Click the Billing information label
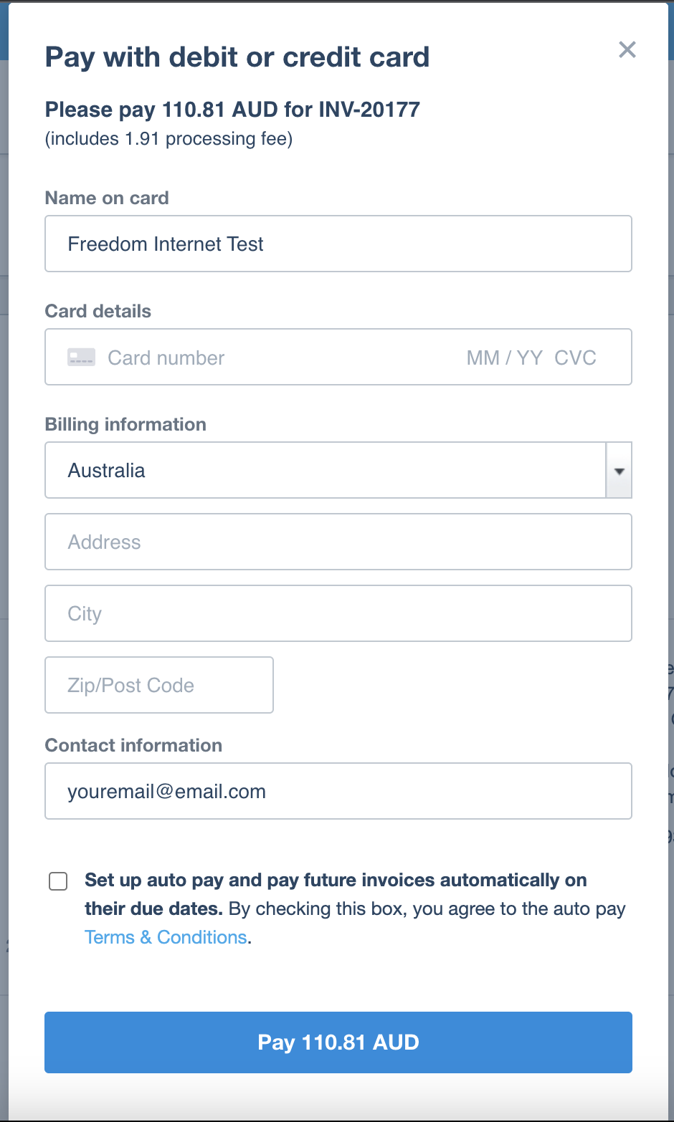674x1122 pixels. tap(125, 424)
